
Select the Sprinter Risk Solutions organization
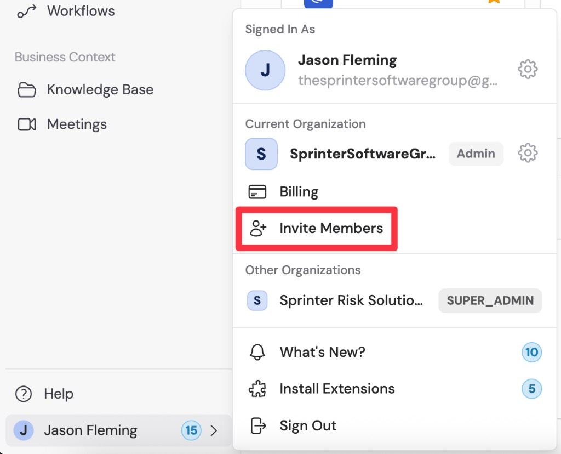tap(351, 300)
